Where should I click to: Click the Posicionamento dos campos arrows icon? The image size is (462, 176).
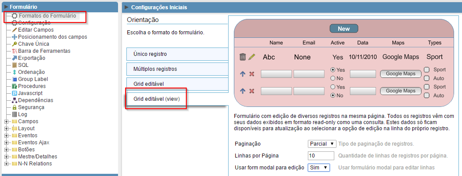pyautogui.click(x=15, y=37)
